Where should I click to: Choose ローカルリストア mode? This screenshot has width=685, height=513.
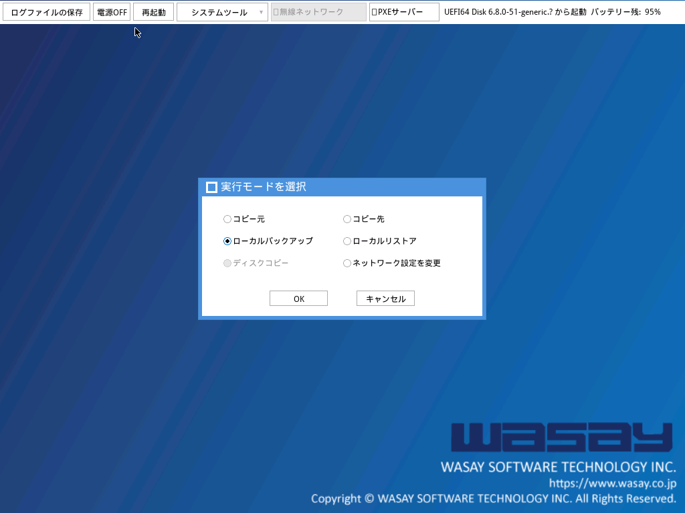[x=347, y=241]
